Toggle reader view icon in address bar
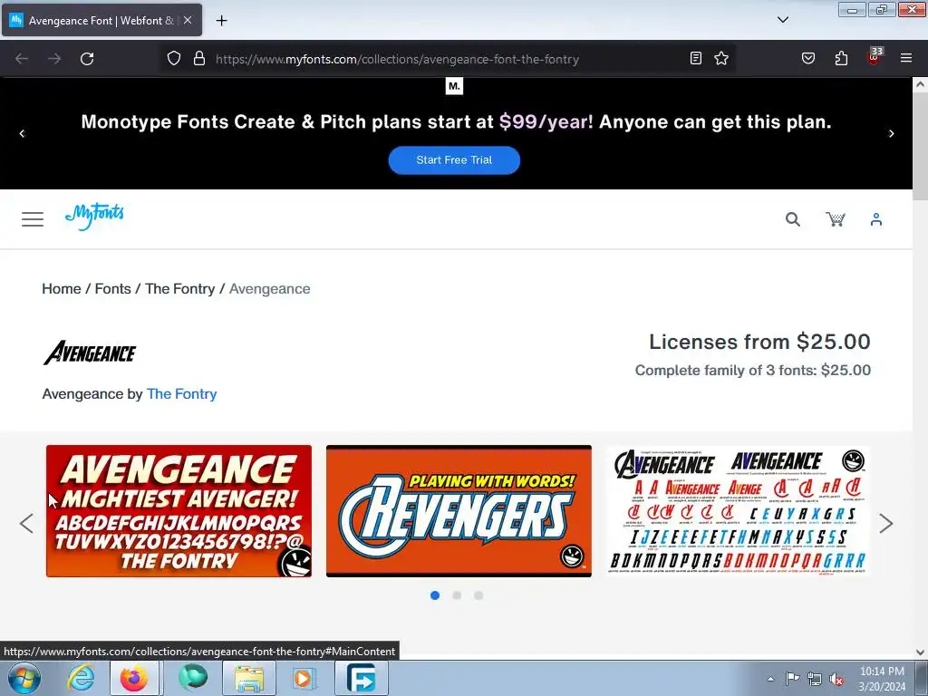 [x=696, y=58]
